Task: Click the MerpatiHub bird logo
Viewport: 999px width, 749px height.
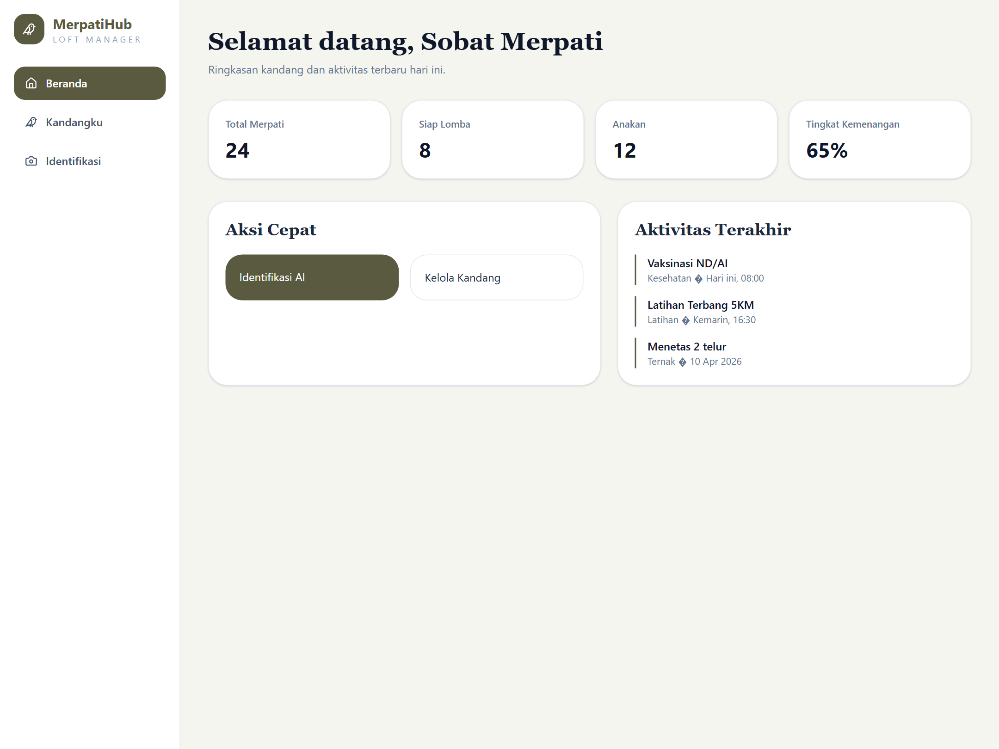Action: [29, 29]
